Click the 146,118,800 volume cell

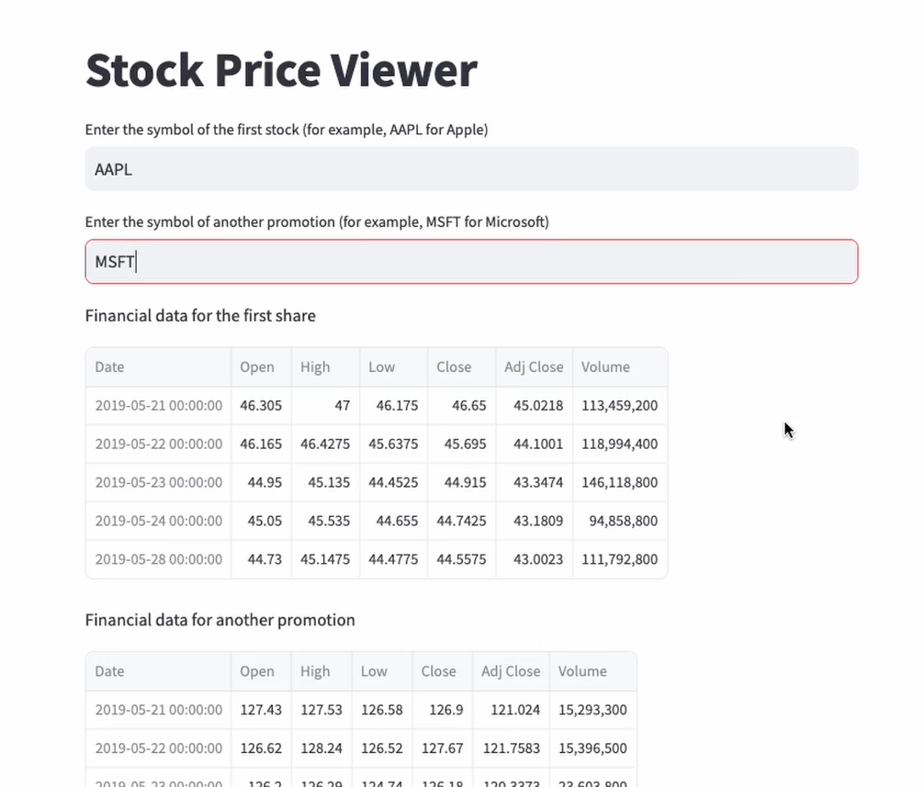pyautogui.click(x=619, y=482)
